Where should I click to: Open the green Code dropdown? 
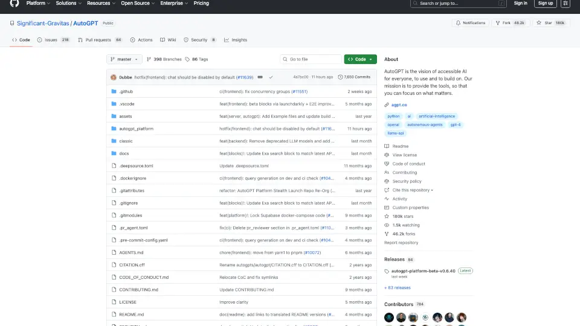click(x=360, y=59)
